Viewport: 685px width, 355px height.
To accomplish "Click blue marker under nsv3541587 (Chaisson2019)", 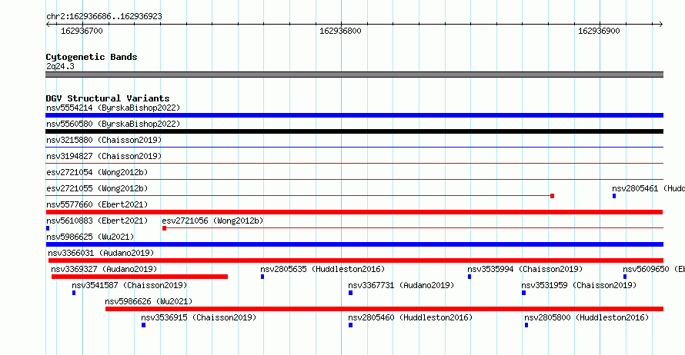I will tap(74, 293).
